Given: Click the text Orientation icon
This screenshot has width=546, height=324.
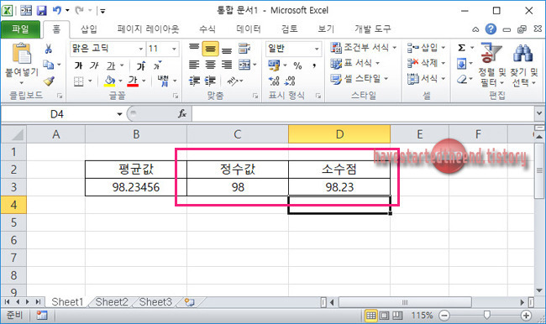Looking at the screenshot, I should [x=233, y=81].
